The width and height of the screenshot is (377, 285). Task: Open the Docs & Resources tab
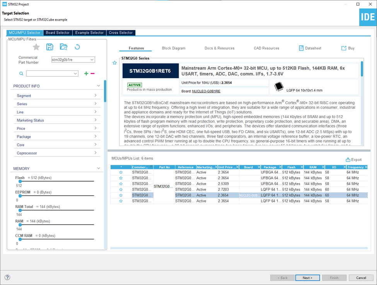(220, 48)
